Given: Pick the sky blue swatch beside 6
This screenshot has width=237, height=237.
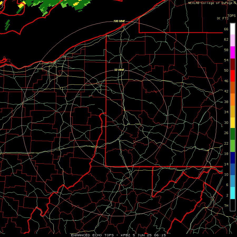Looking at the screenshot, I should (x=233, y=181).
